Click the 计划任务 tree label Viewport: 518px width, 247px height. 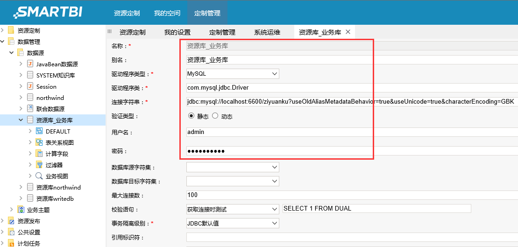coord(29,244)
